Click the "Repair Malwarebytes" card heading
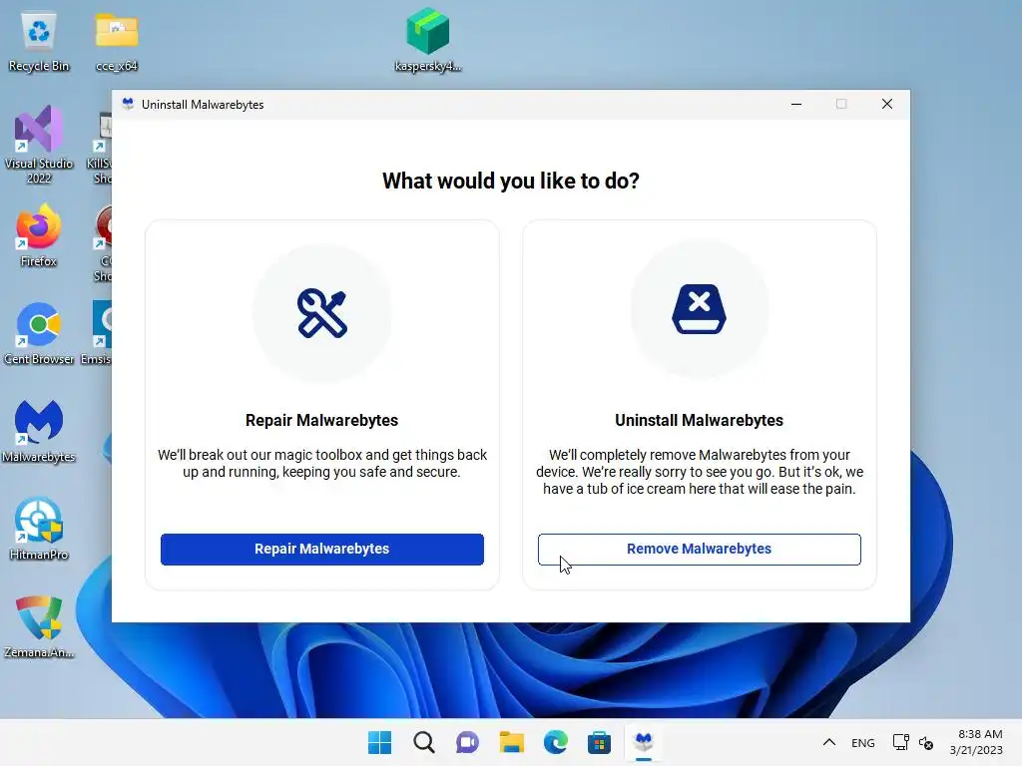This screenshot has width=1022, height=766. [322, 420]
